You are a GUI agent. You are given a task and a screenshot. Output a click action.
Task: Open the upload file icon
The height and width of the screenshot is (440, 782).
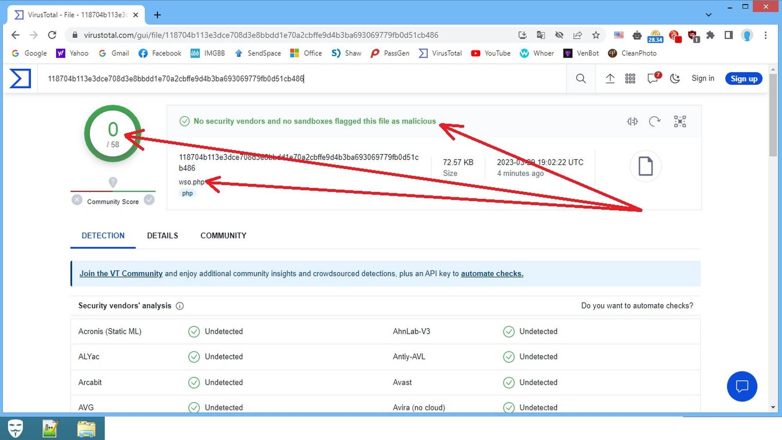click(x=610, y=79)
